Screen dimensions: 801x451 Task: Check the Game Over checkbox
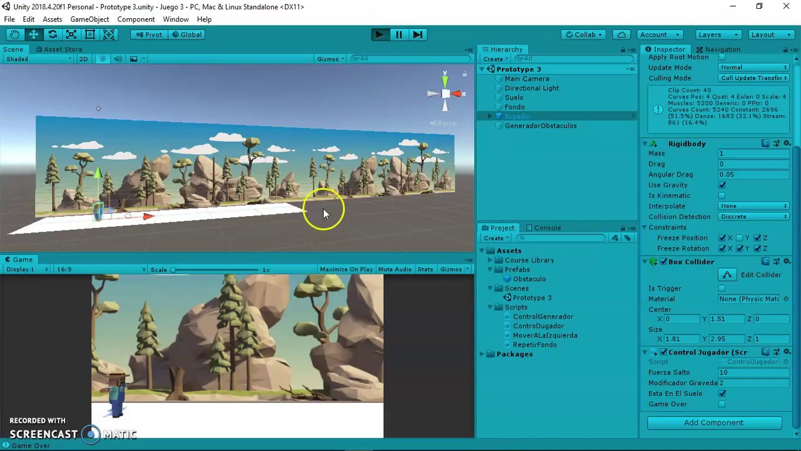tap(722, 404)
